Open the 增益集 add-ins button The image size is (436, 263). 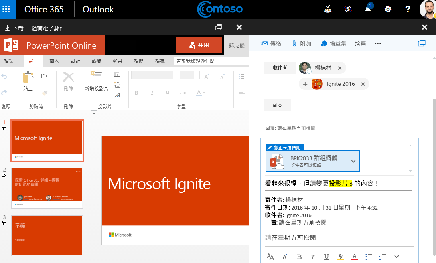[x=333, y=44]
